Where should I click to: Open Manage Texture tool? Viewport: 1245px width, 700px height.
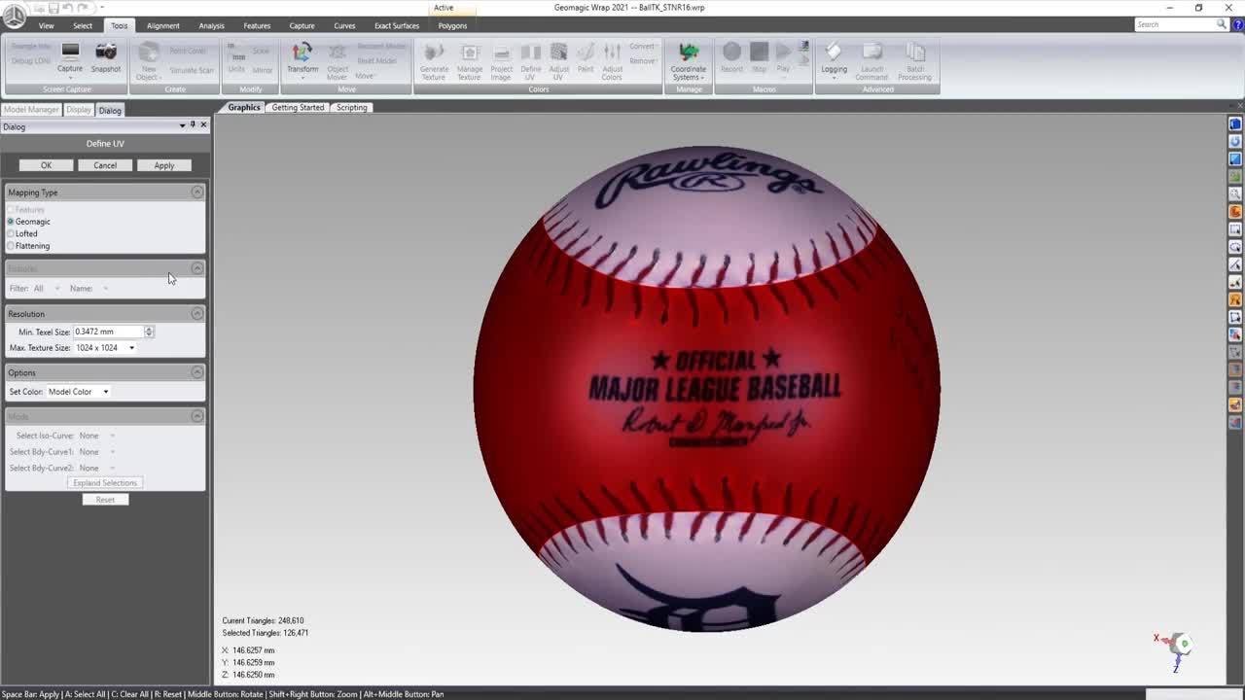(470, 60)
